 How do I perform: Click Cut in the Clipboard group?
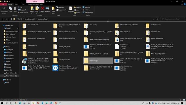pos(20,7)
